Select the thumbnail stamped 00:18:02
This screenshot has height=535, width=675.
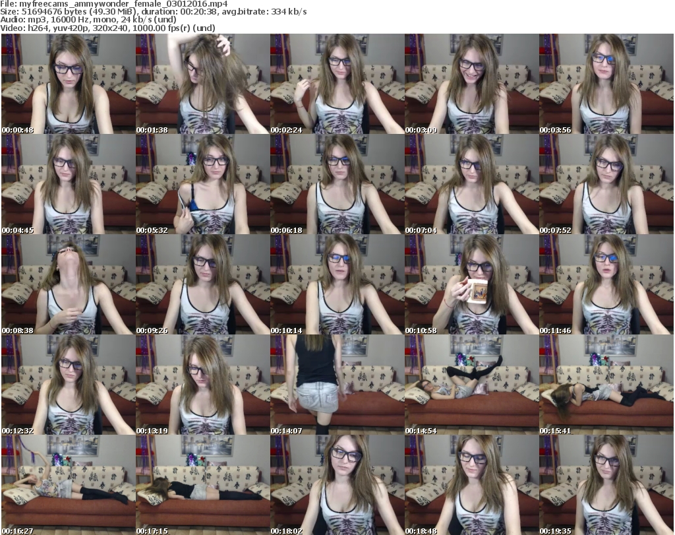point(337,485)
